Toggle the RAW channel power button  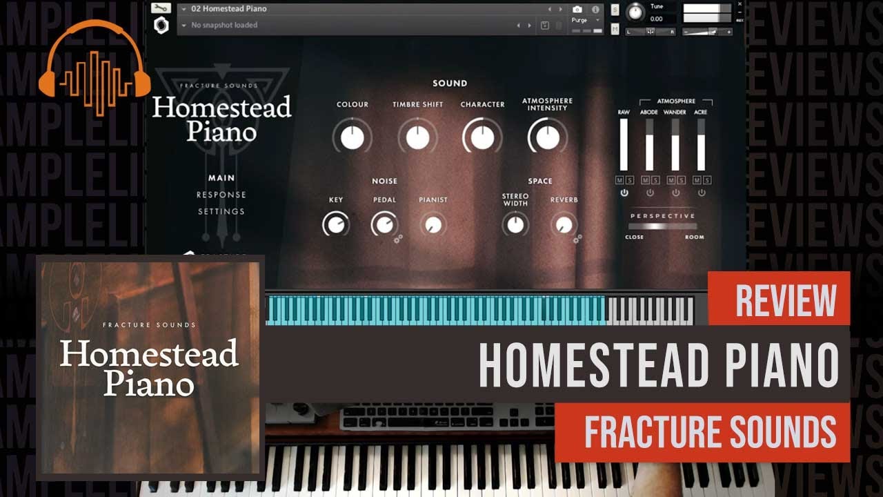pyautogui.click(x=624, y=193)
